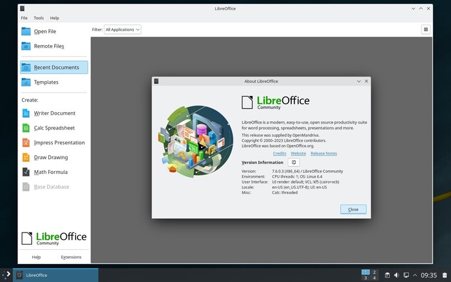
Task: Click the Templates folder icon
Action: point(26,82)
